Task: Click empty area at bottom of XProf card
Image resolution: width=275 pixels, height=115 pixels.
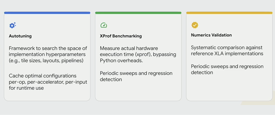Action: [x=138, y=91]
